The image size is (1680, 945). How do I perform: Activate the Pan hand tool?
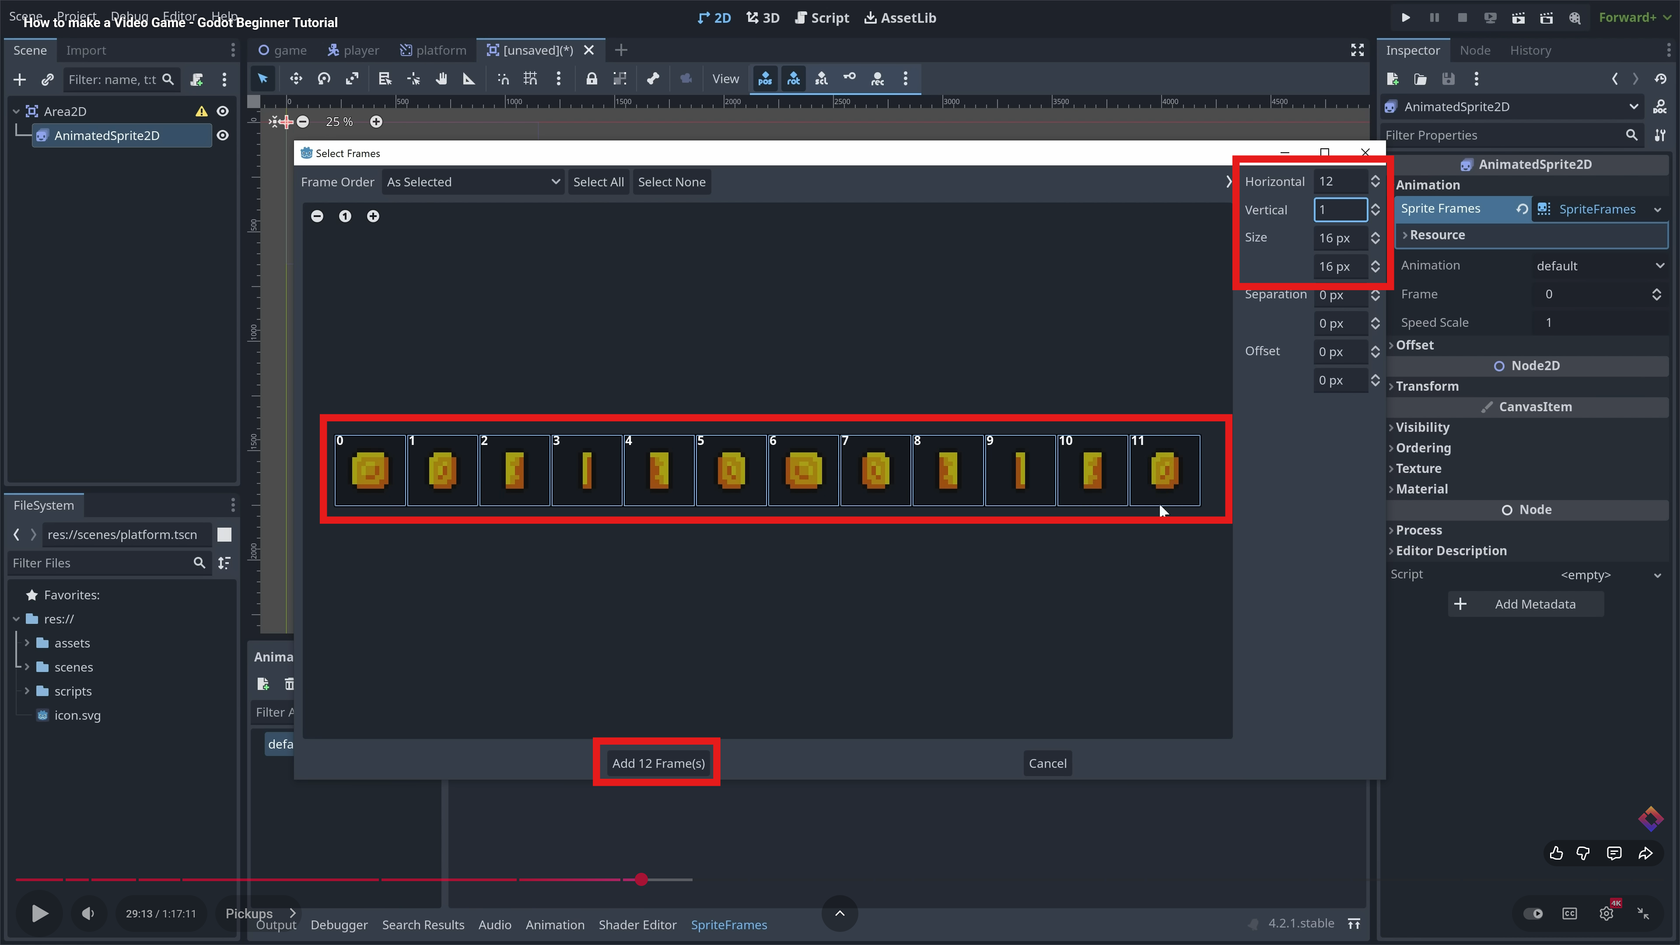point(441,79)
